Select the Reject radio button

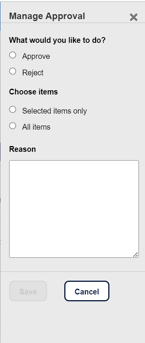[x=13, y=71]
